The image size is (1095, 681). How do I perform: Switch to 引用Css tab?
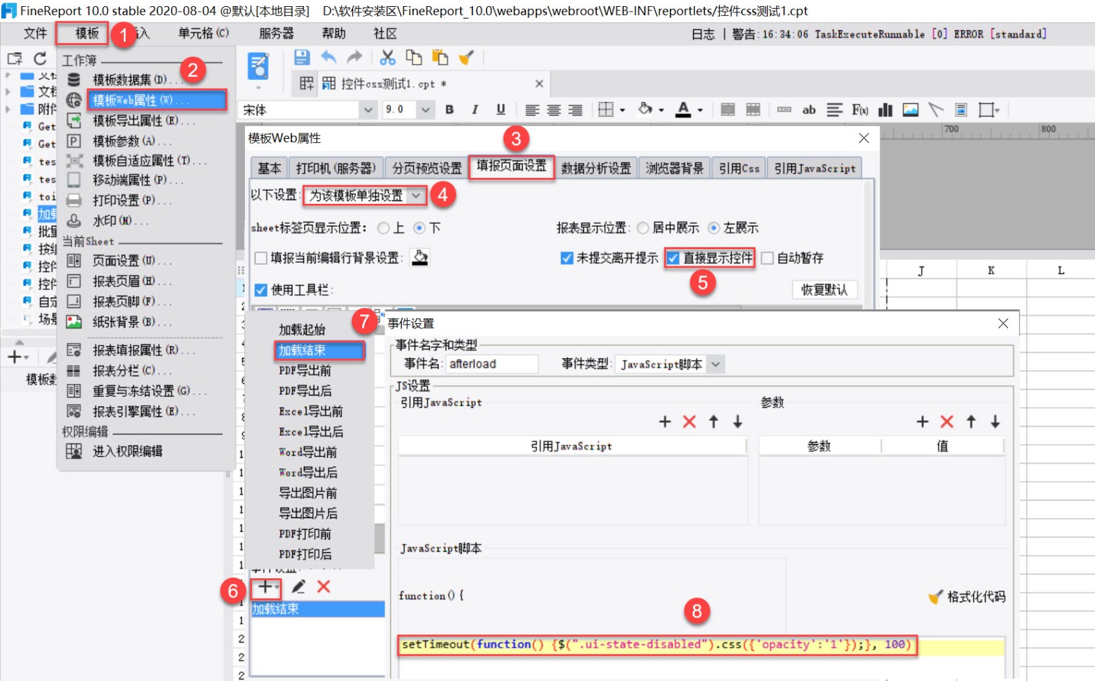click(x=738, y=168)
